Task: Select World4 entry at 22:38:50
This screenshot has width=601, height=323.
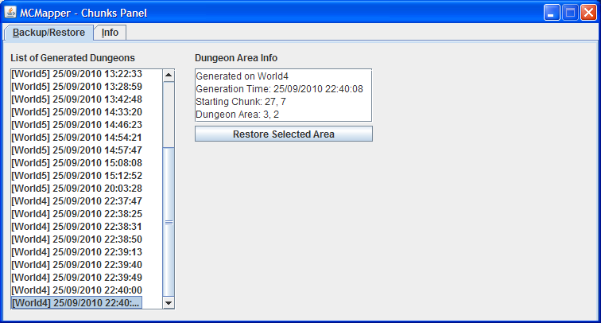Action: (x=77, y=239)
